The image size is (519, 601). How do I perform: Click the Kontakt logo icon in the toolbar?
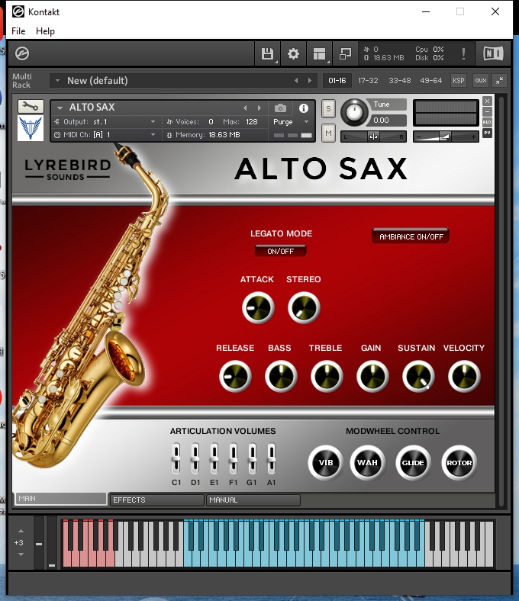(22, 53)
